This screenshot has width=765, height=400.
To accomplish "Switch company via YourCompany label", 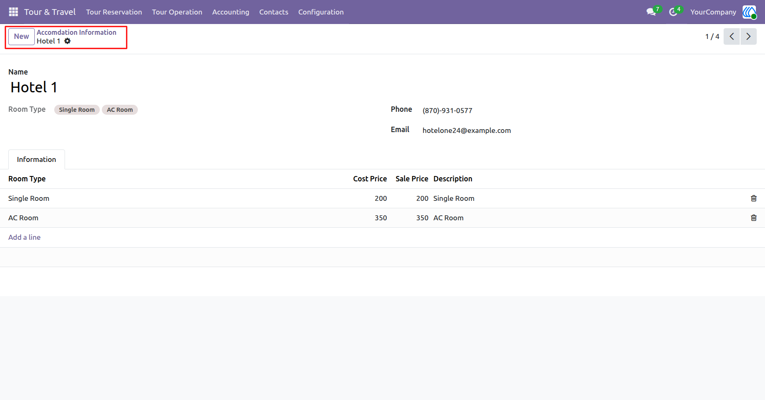I will (x=713, y=12).
